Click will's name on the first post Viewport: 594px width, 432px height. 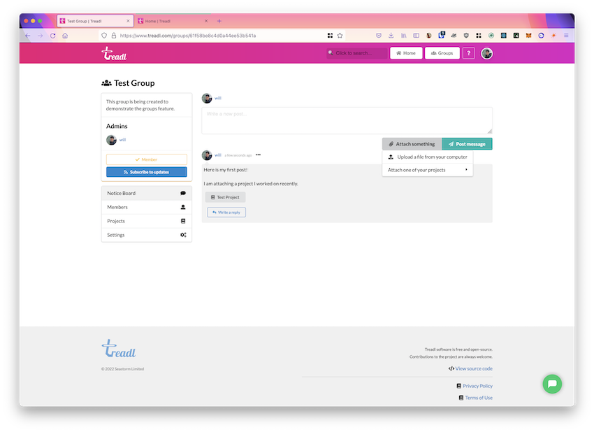[218, 155]
